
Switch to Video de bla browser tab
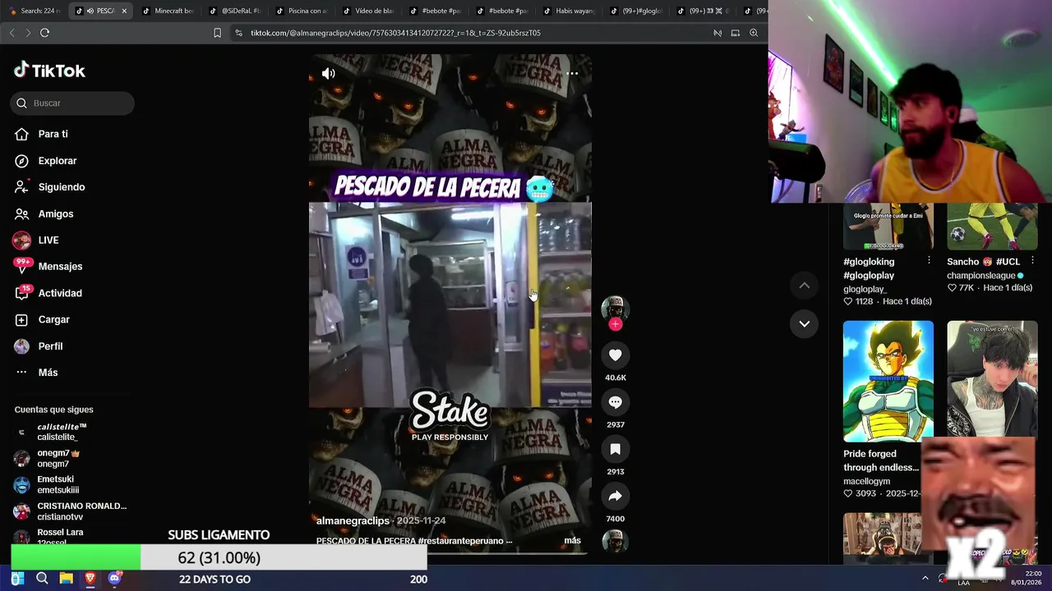(x=370, y=11)
